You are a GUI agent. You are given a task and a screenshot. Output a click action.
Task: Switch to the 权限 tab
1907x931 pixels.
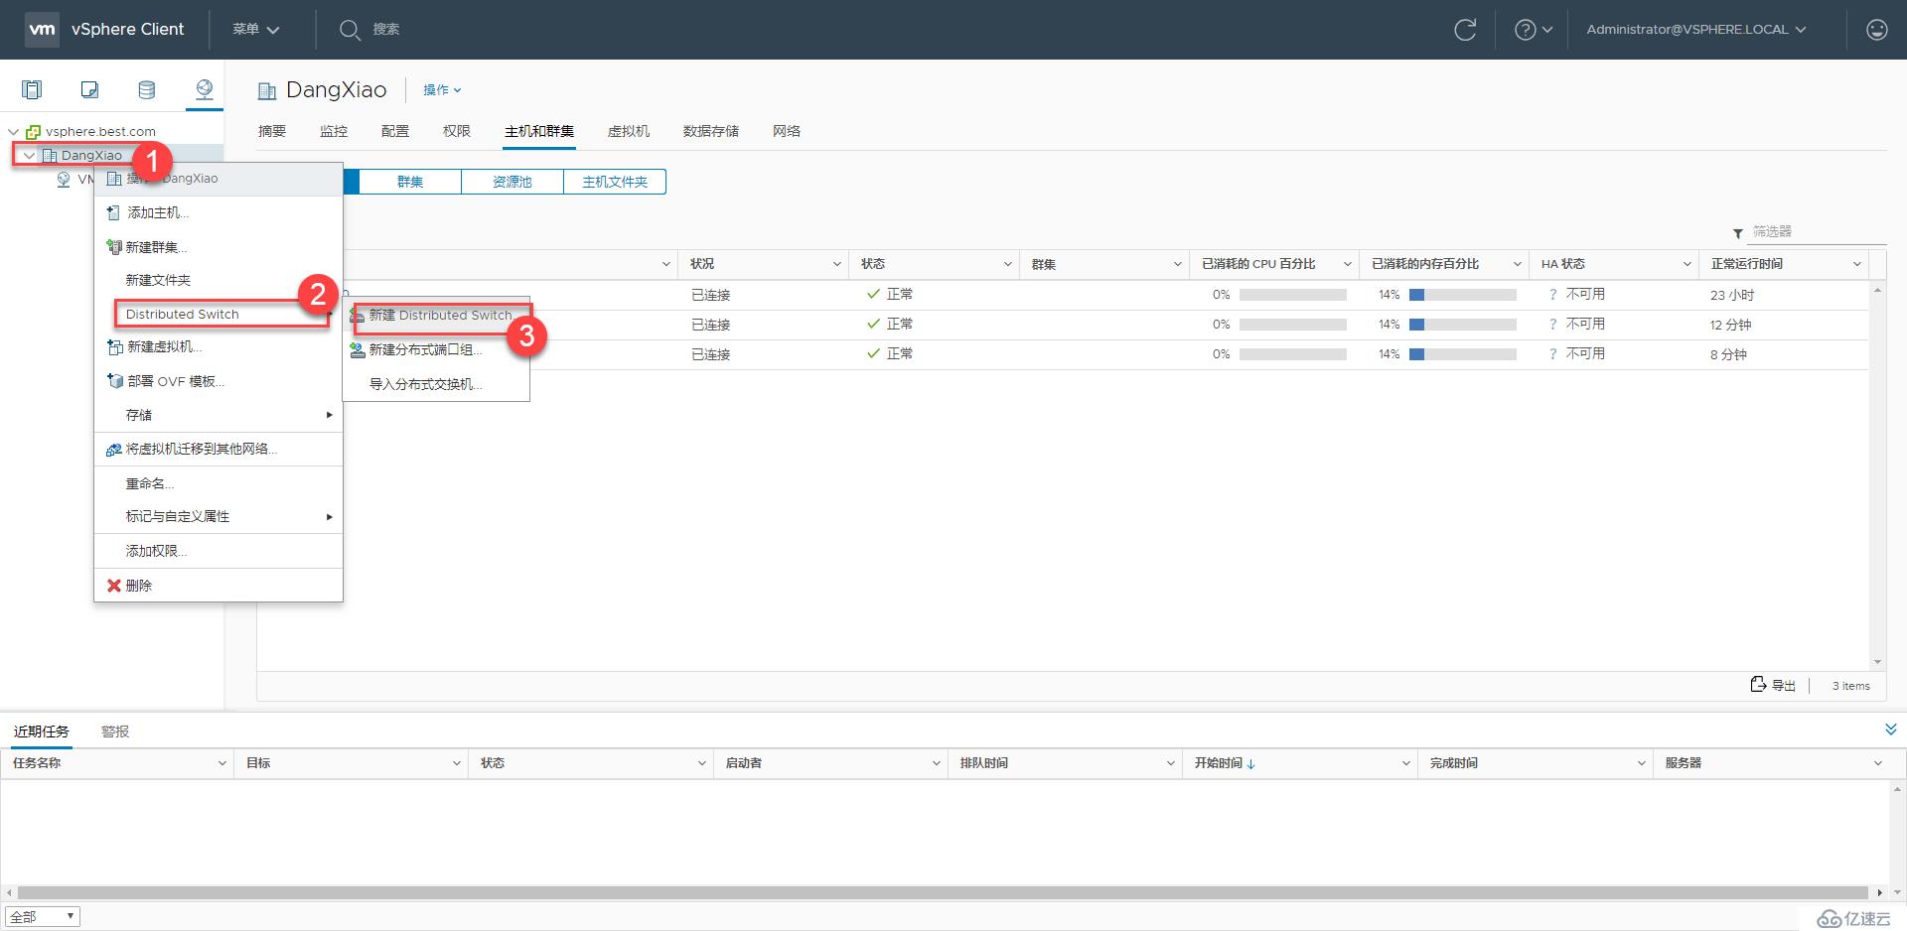pyautogui.click(x=457, y=131)
